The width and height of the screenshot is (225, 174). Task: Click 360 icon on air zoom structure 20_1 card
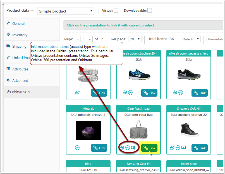click(130, 93)
